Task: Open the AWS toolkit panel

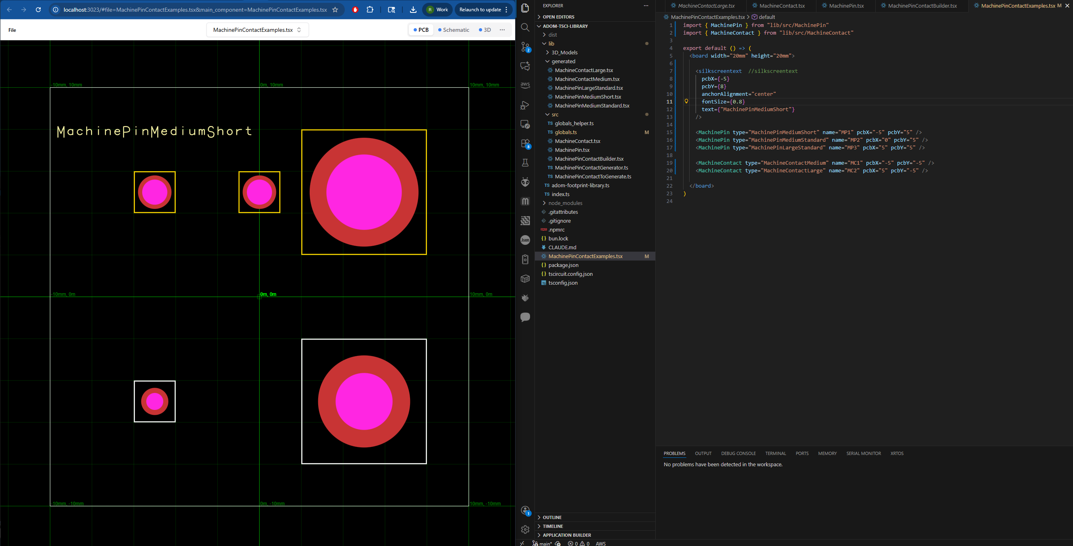Action: 525,85
